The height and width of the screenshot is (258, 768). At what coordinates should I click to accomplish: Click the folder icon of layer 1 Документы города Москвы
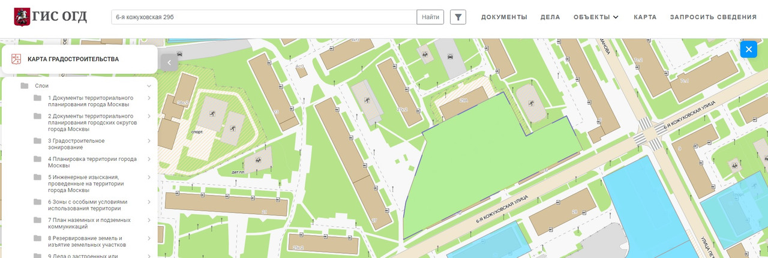coord(37,98)
